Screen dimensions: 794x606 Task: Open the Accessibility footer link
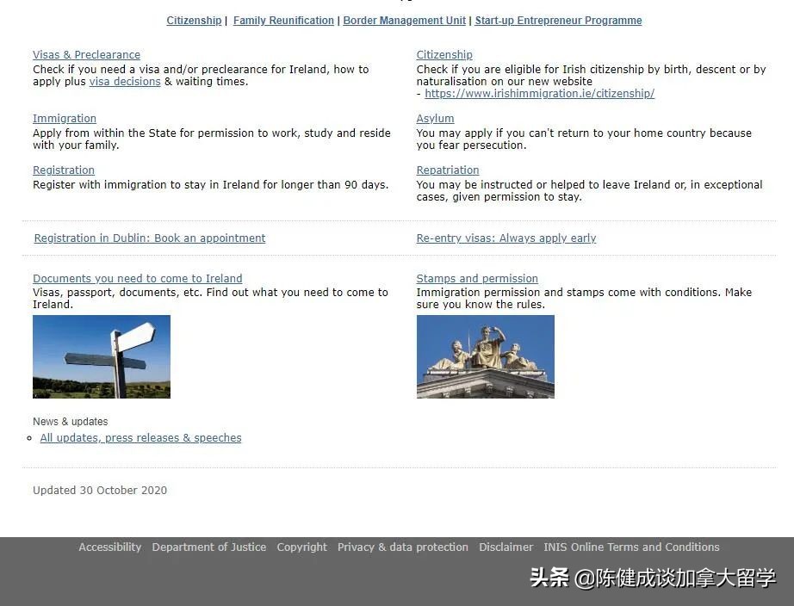click(x=109, y=547)
